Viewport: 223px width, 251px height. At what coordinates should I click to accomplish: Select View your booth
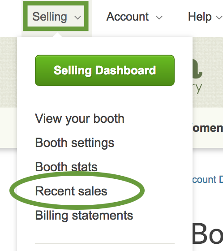pos(80,119)
